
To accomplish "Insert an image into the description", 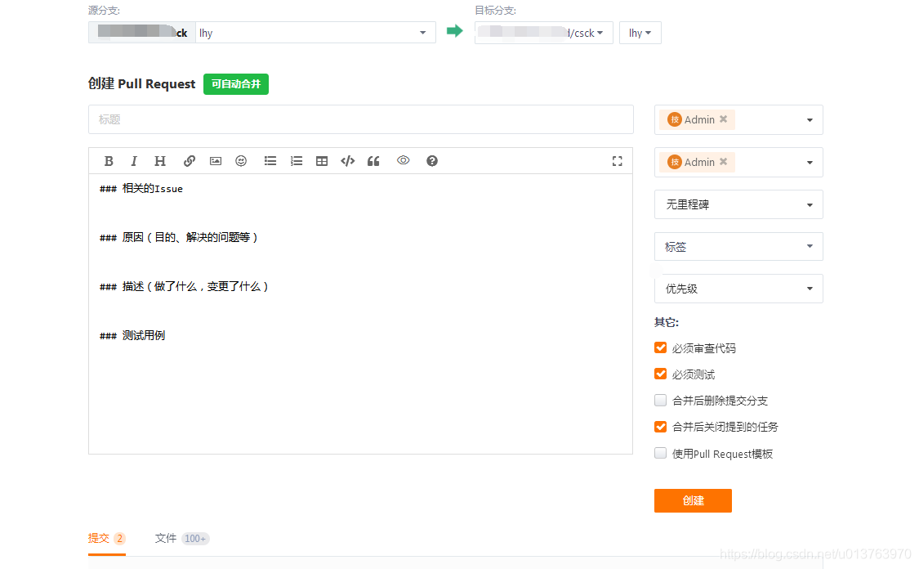I will pyautogui.click(x=215, y=161).
